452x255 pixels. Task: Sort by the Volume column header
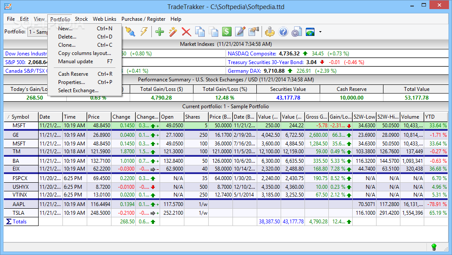(x=412, y=117)
